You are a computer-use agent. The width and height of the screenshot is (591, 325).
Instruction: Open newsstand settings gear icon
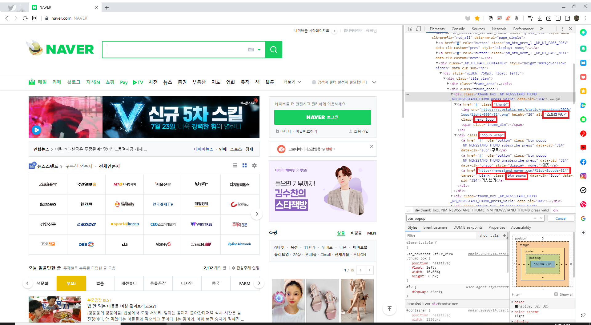point(254,166)
